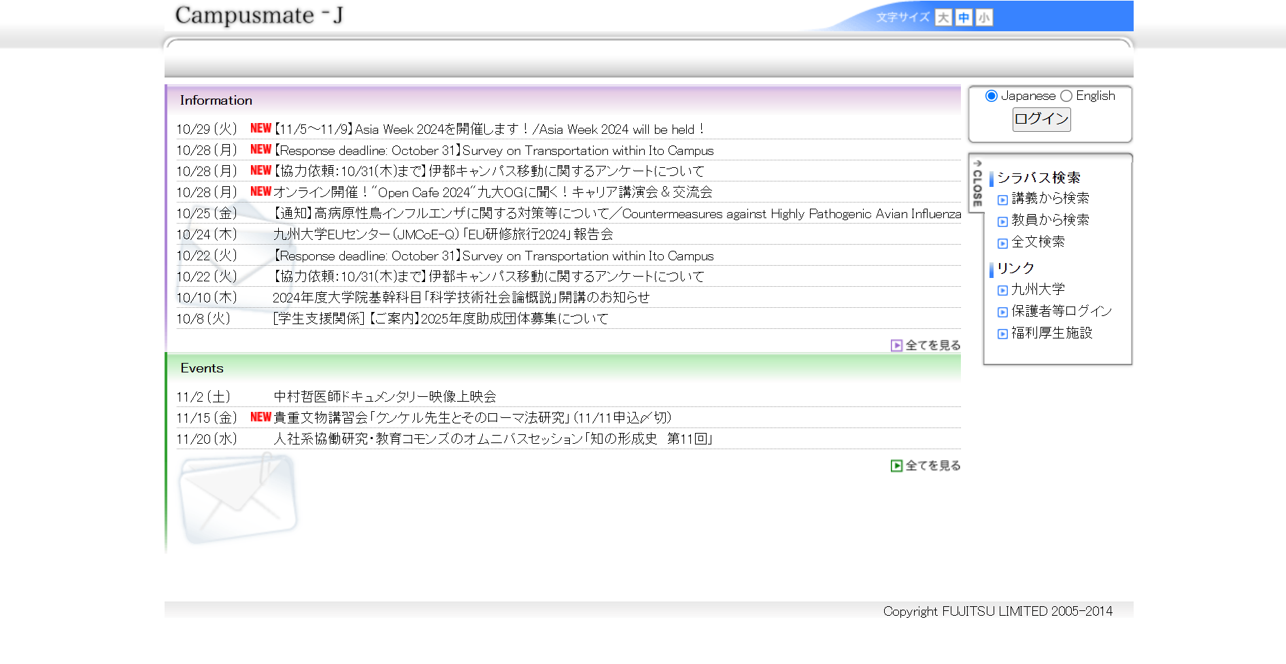Open 10/28 伊都キャンパス移動に関するアンケート notice
1286x664 pixels.
(x=489, y=171)
